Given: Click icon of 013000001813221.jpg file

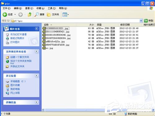Looking at the screenshot, I should (x=44, y=28).
